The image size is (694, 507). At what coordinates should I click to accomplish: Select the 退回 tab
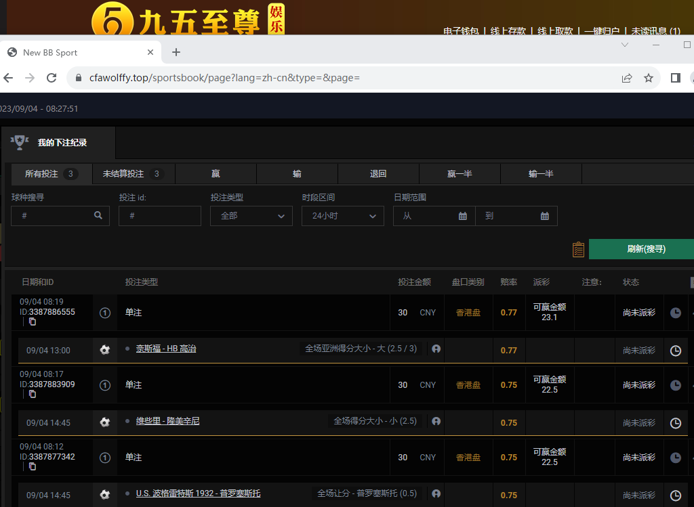tap(378, 174)
